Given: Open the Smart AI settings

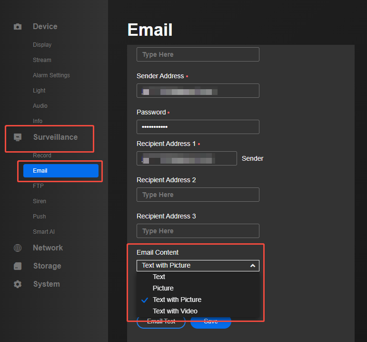Looking at the screenshot, I should pos(44,232).
